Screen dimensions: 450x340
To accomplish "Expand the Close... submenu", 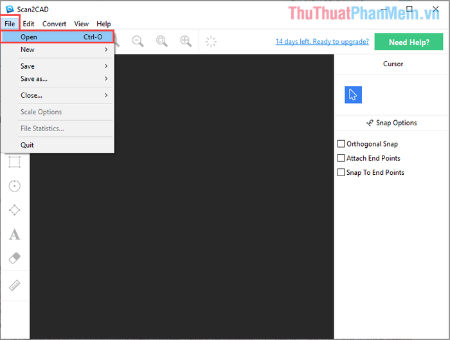I will point(58,95).
